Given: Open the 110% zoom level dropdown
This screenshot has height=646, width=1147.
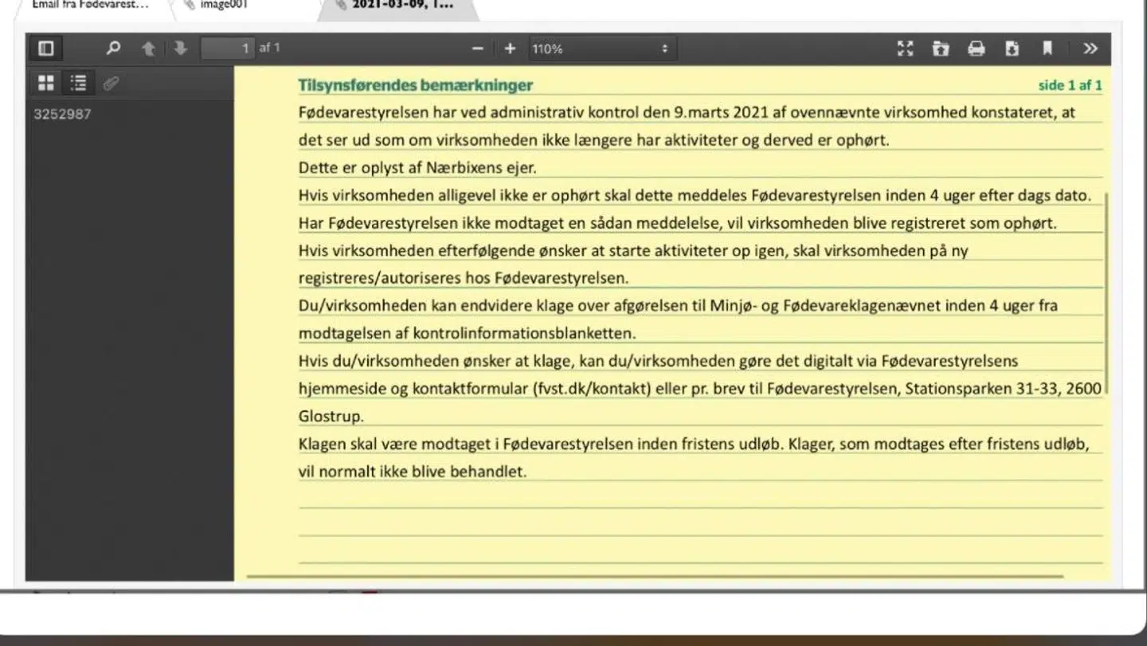Looking at the screenshot, I should point(601,49).
